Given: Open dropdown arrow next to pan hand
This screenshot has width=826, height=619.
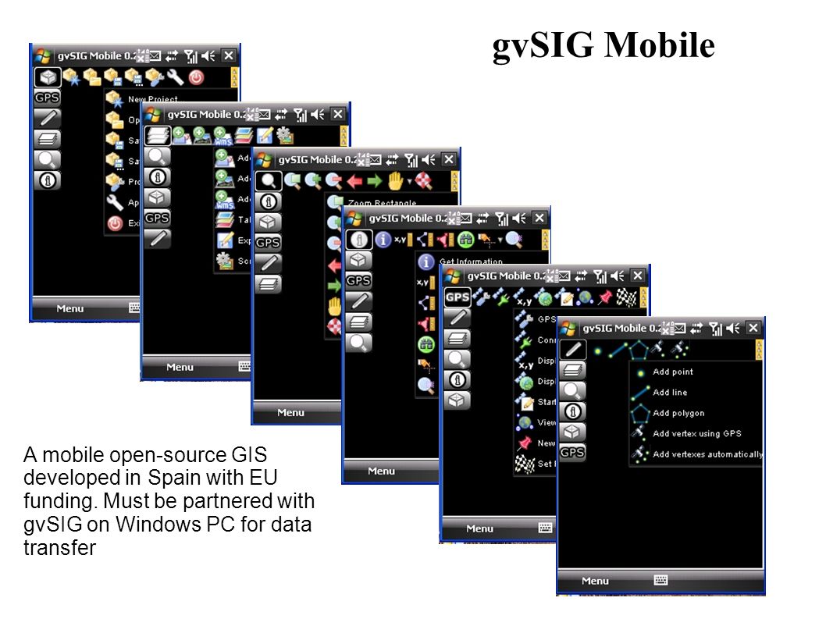Looking at the screenshot, I should (409, 182).
